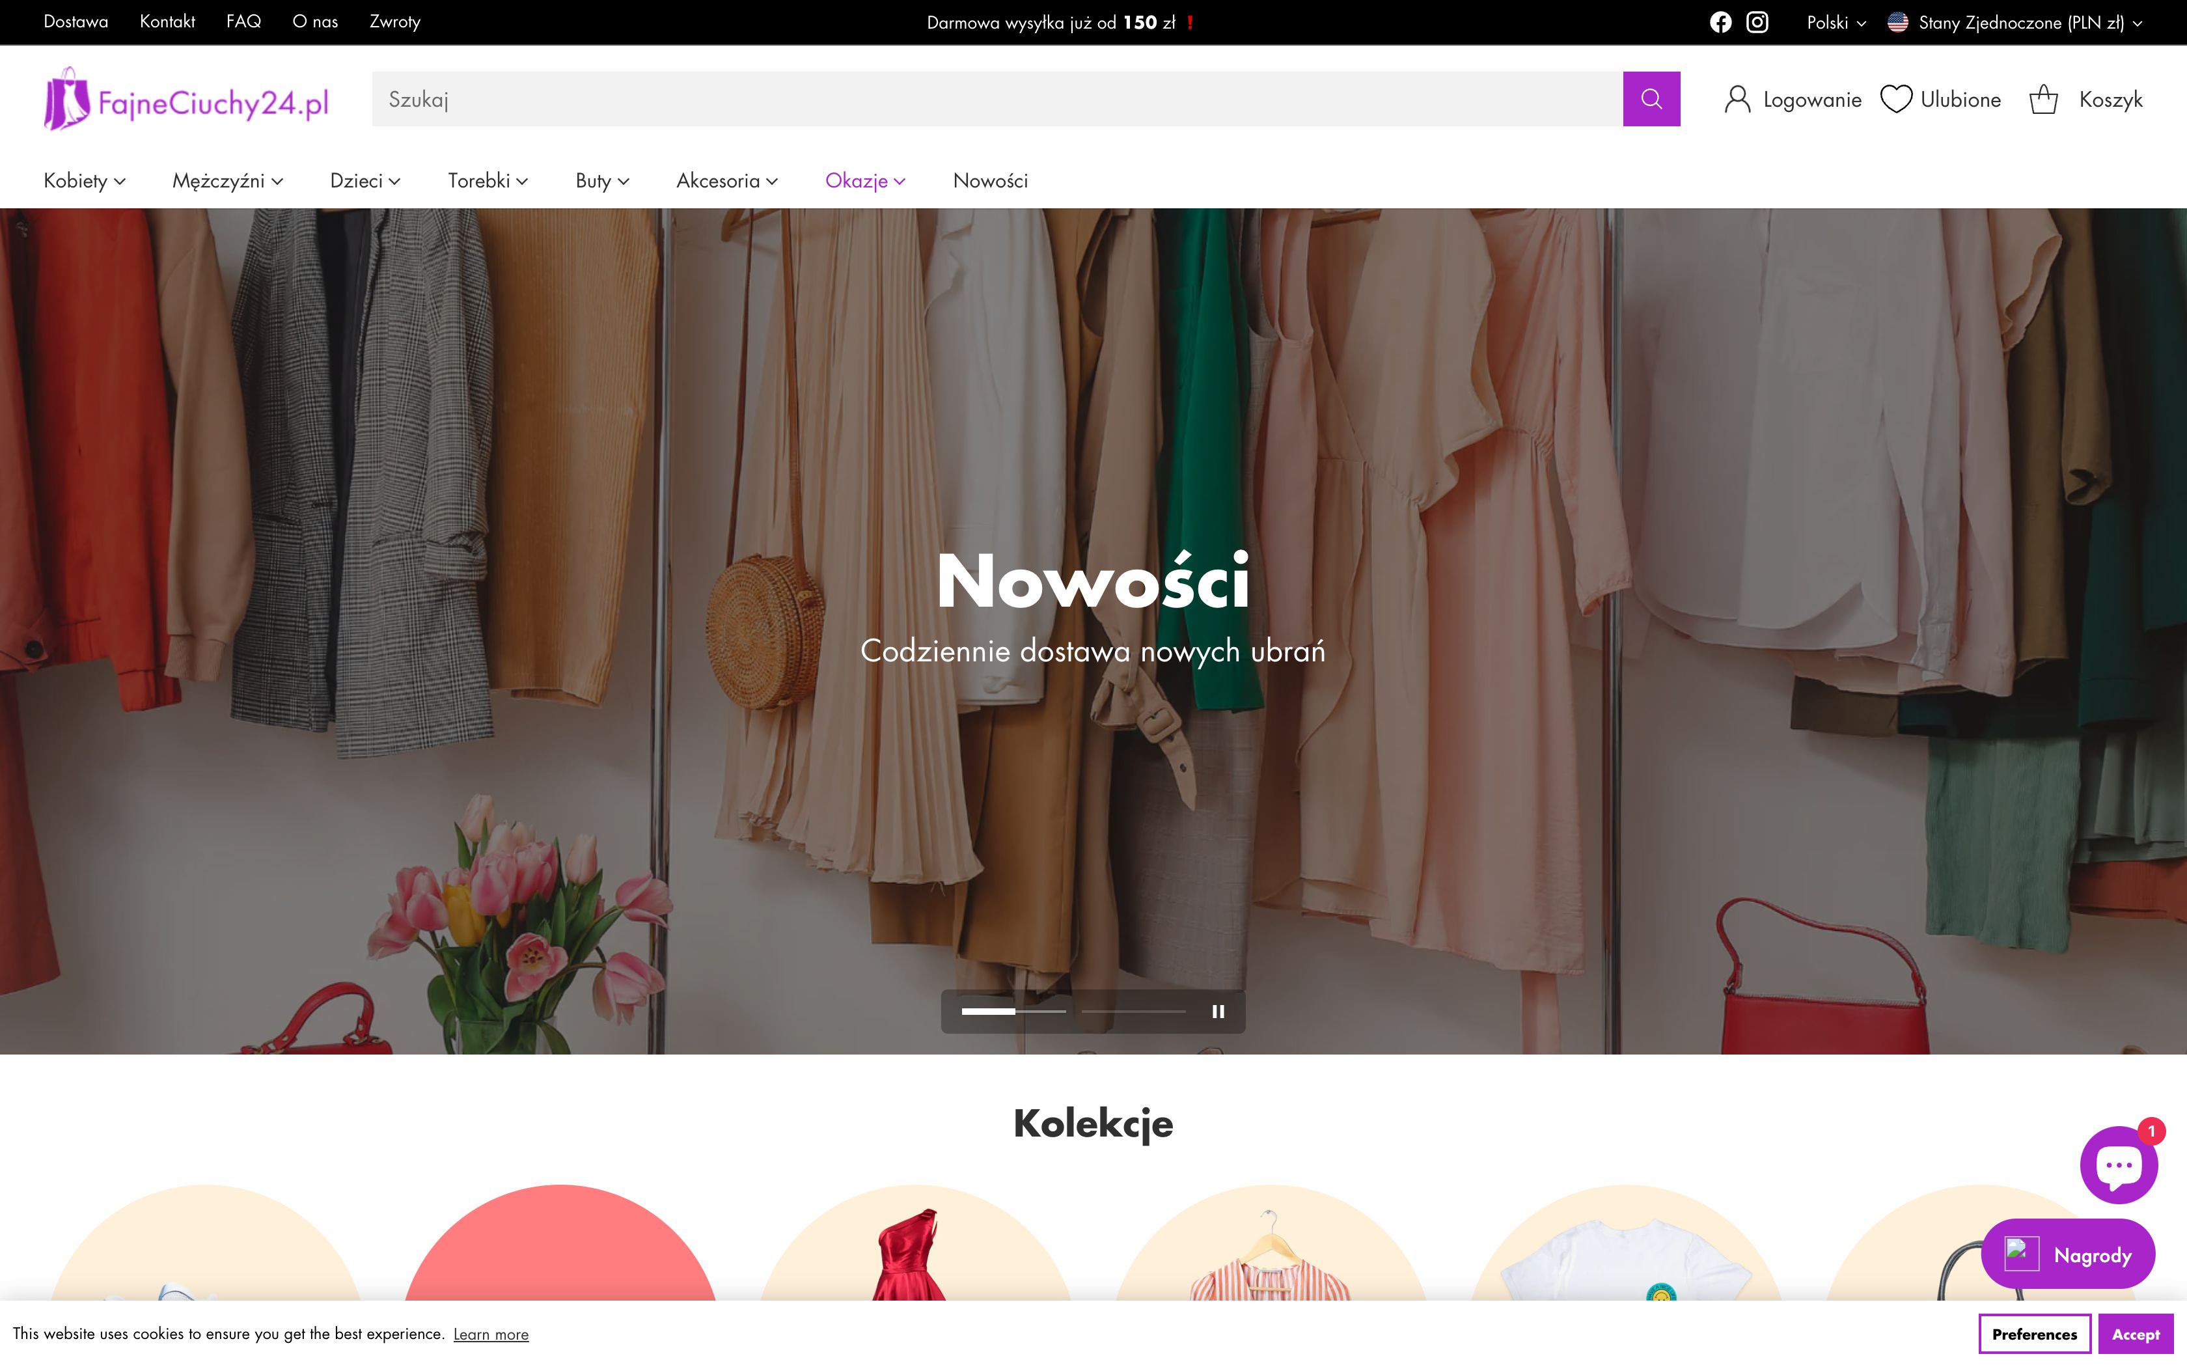Viewport: 2187px width, 1367px height.
Task: Click the Learn more cookie link
Action: pos(491,1334)
